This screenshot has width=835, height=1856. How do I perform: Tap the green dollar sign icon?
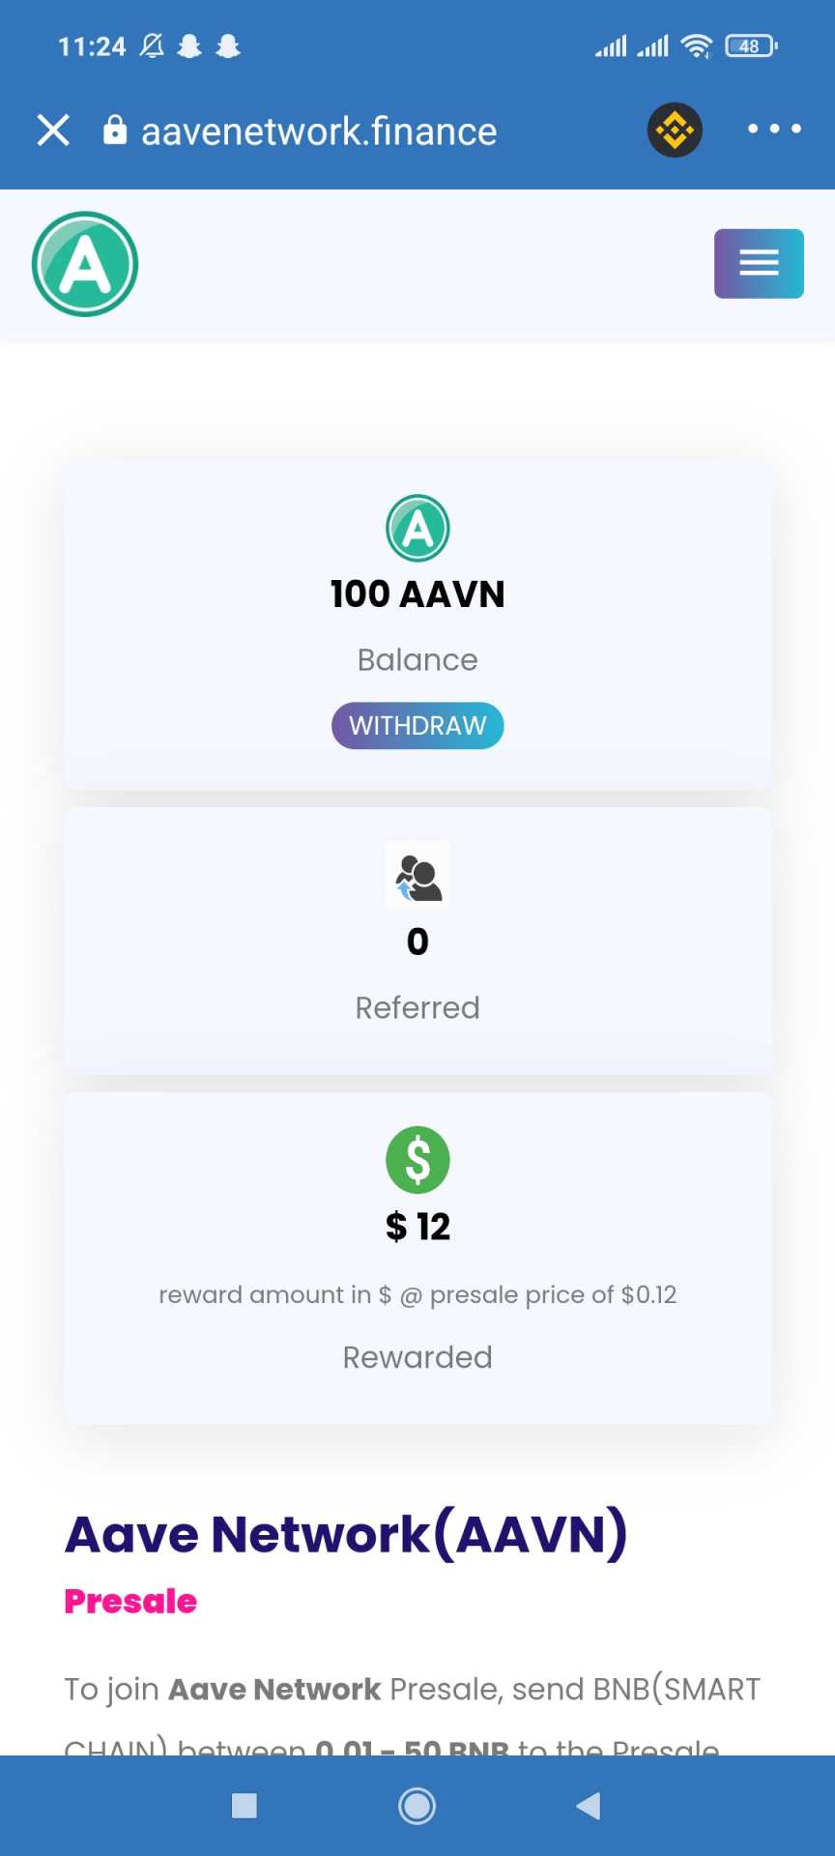[x=417, y=1159]
